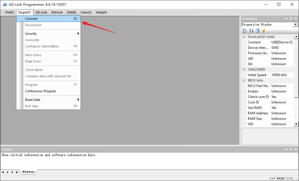Open Properties Window combo box dropdown
The image size is (299, 181).
(295, 24)
